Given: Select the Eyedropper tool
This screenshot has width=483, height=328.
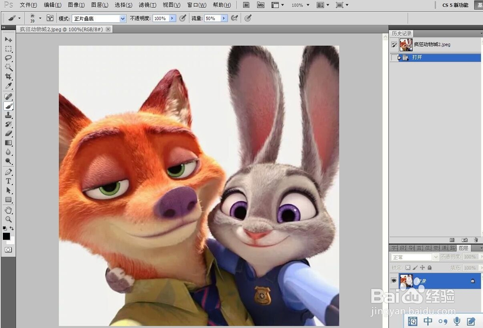Looking at the screenshot, I should click(x=8, y=86).
